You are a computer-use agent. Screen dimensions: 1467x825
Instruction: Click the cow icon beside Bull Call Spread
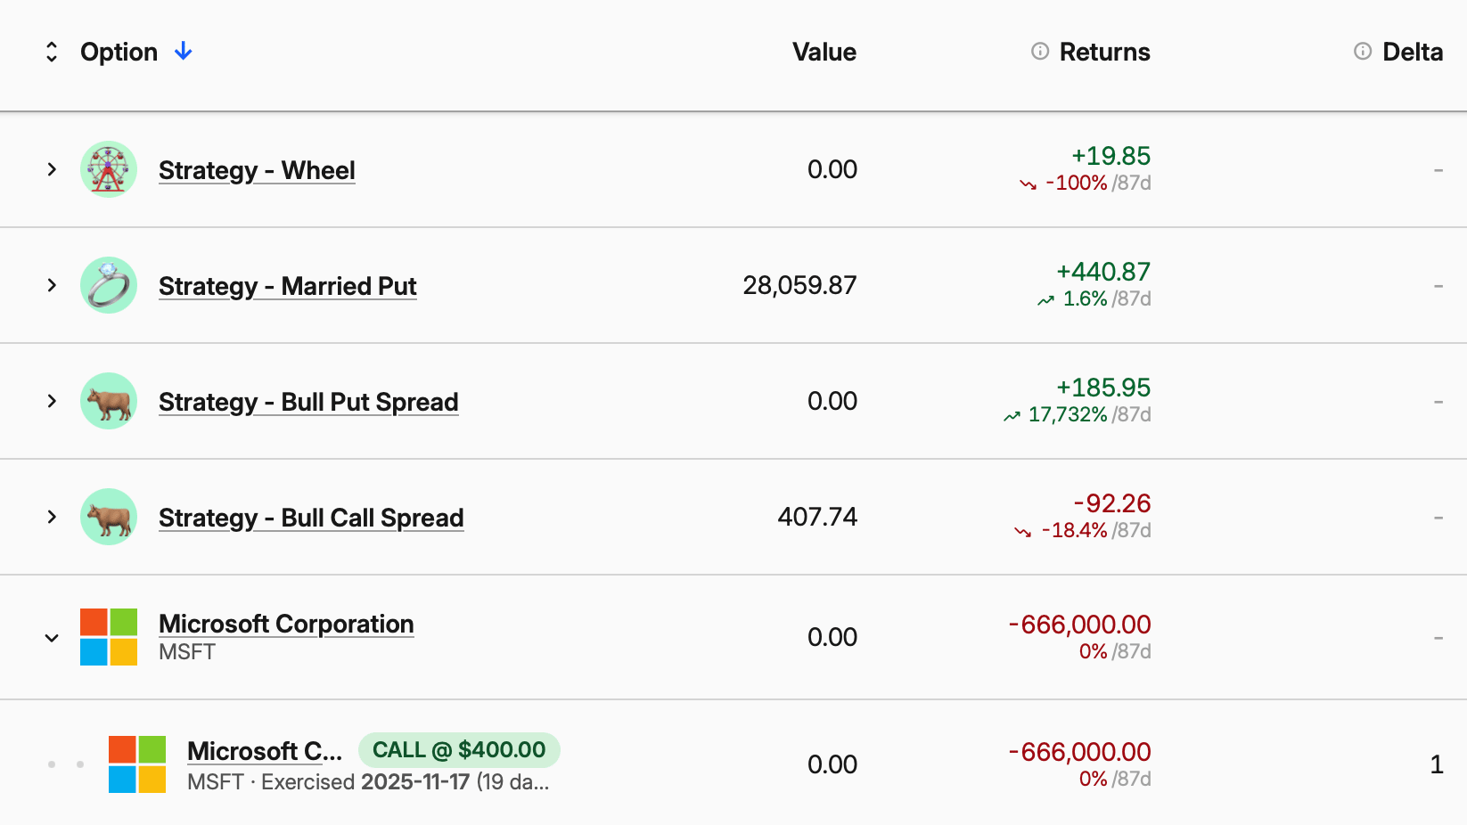pyautogui.click(x=108, y=517)
